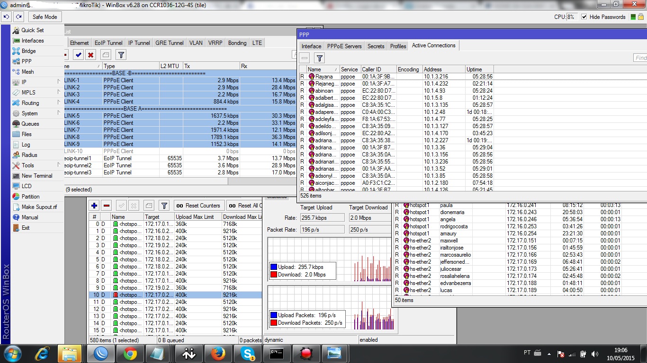This screenshot has height=363, width=647.
Task: Click the blue plus add button in Queue list
Action: pos(94,206)
